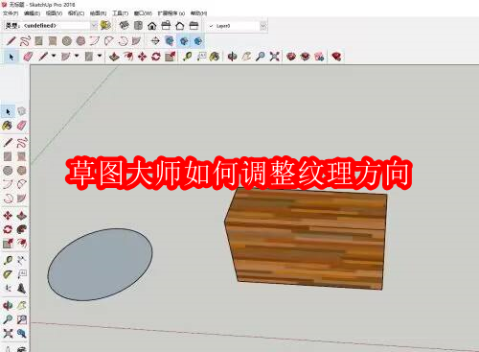
Task: Choose the Push/Pull tool in the horizontal toolbar
Action: (x=114, y=57)
